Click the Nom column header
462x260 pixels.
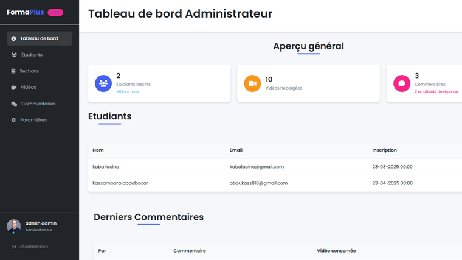pos(98,150)
